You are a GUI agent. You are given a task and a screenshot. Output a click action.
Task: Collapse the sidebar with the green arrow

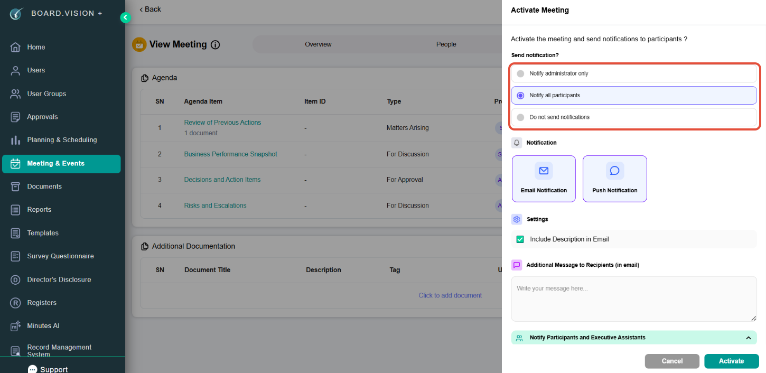pos(125,17)
